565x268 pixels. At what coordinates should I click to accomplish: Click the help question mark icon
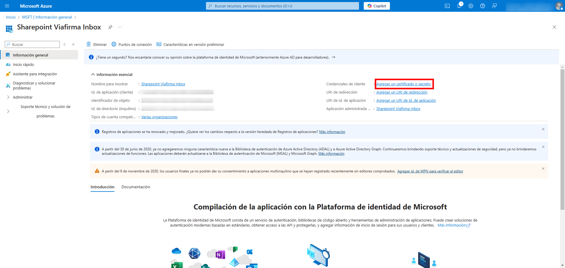(x=482, y=6)
